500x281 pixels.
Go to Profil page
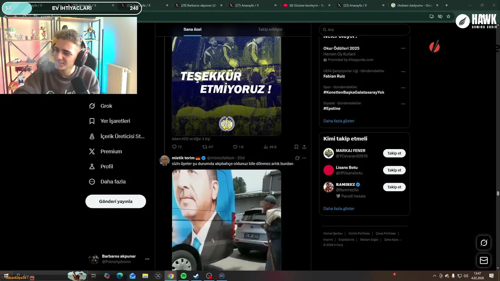(x=101, y=166)
